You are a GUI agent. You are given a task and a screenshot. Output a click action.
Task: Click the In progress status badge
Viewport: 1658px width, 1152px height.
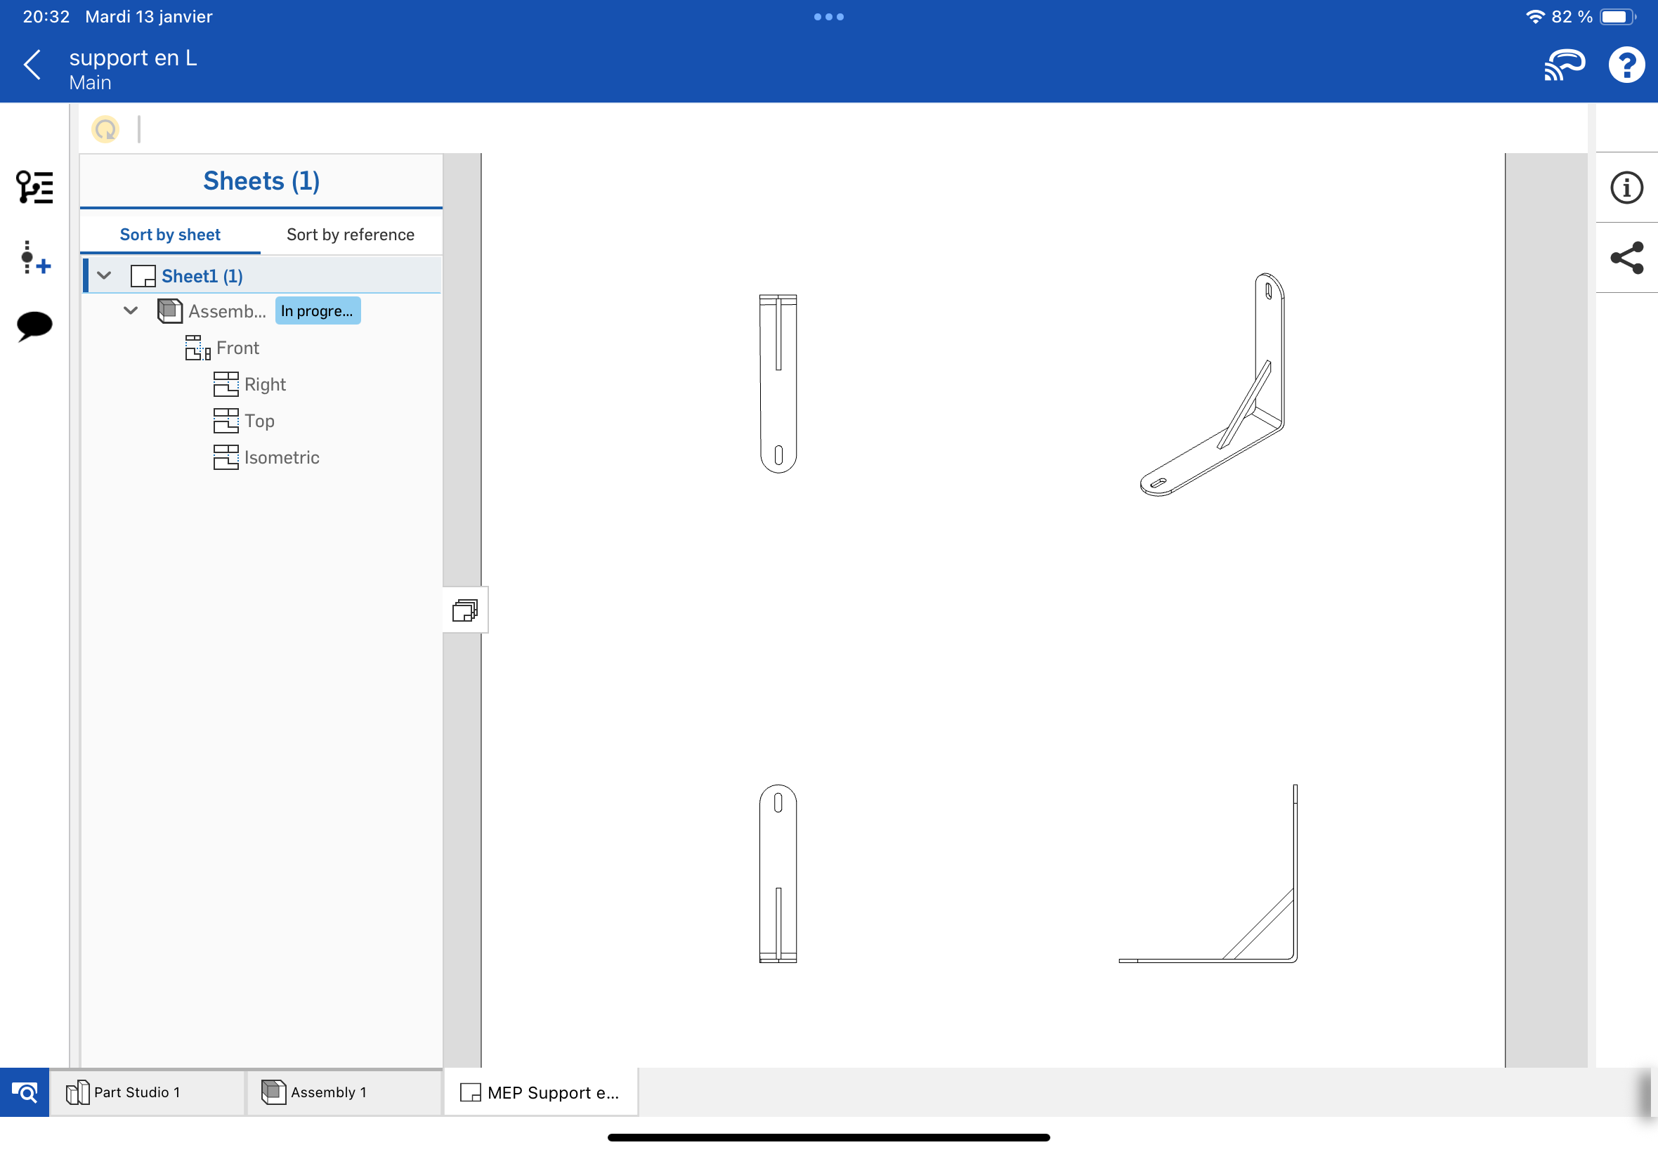(x=317, y=311)
